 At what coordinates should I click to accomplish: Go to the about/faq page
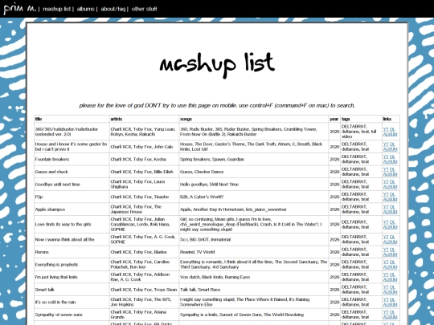point(113,9)
